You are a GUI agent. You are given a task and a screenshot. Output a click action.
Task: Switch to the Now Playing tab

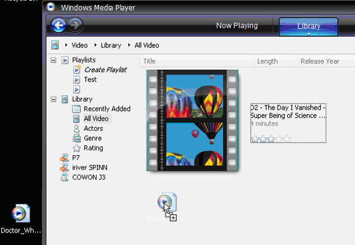237,26
